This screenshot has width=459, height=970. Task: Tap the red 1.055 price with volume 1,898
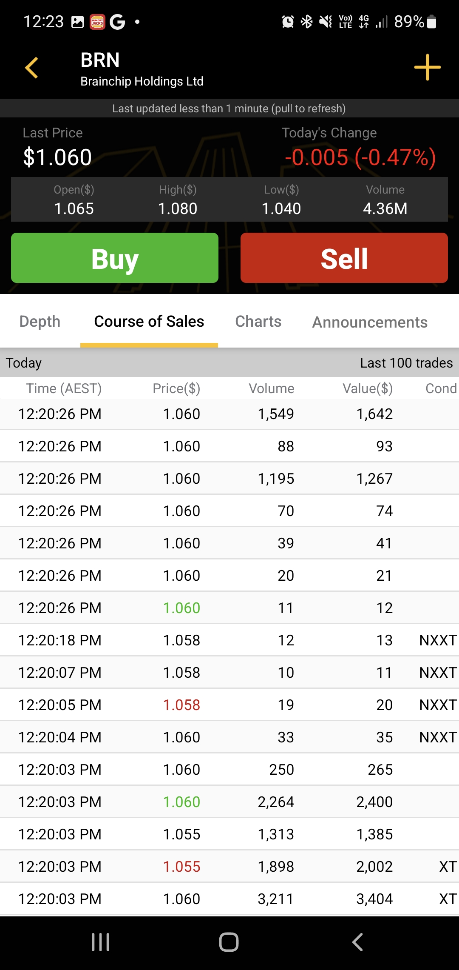(x=181, y=867)
